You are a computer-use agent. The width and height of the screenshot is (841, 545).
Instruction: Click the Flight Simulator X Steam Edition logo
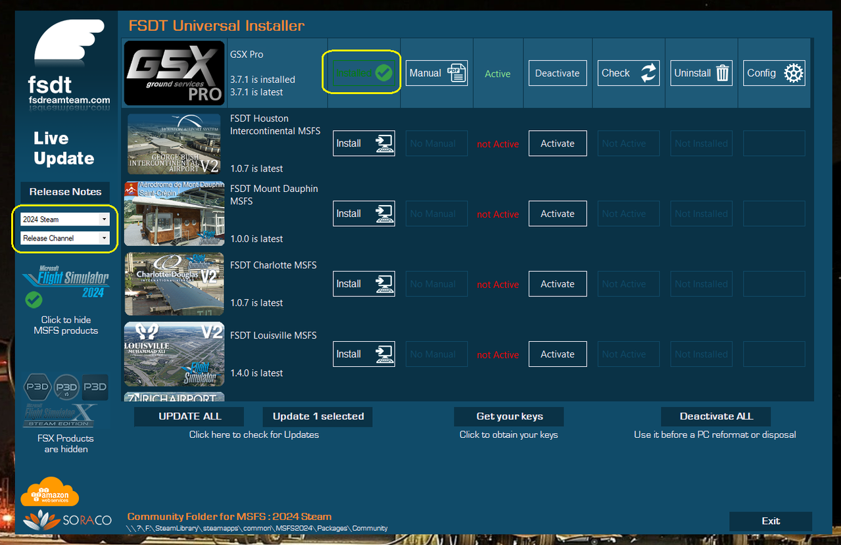60,415
